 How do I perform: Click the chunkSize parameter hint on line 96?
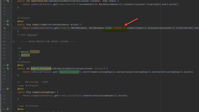(118, 28)
